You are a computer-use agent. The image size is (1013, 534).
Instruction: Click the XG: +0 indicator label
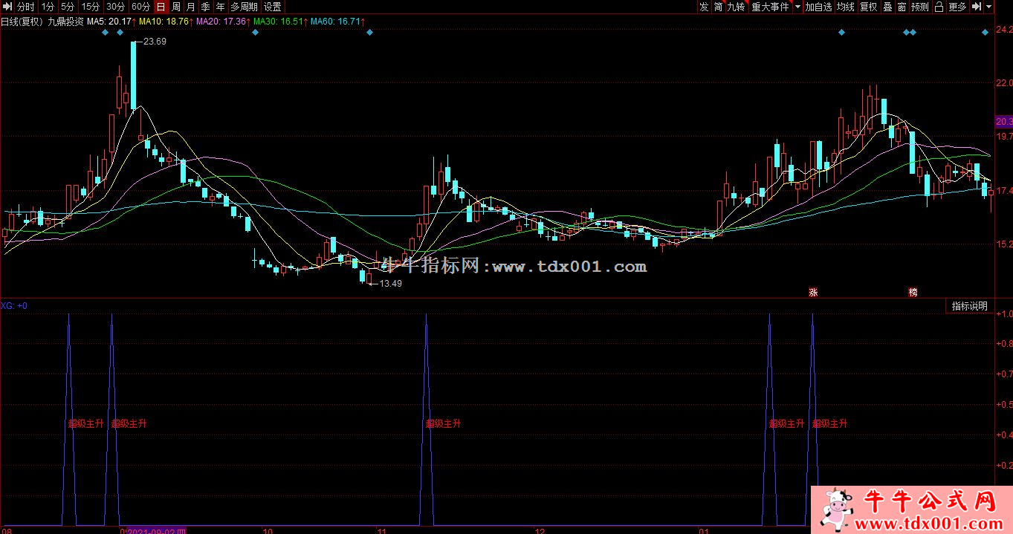15,305
